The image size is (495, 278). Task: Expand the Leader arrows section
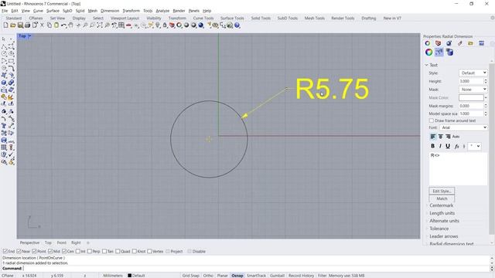[443, 236]
